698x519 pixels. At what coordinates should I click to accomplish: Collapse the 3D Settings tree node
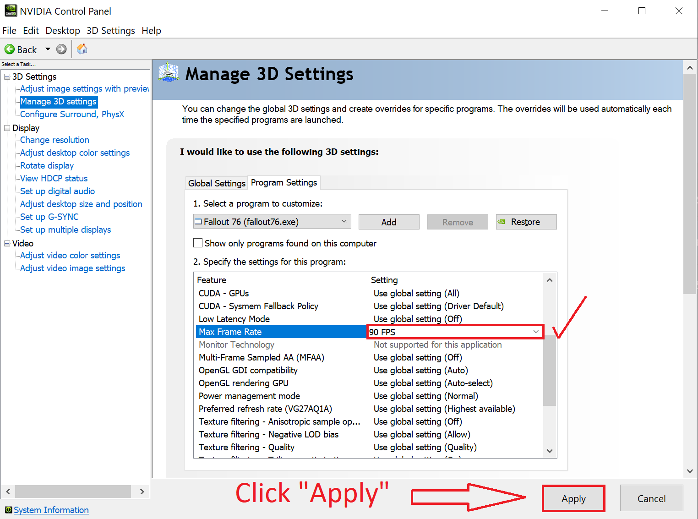[x=7, y=76]
